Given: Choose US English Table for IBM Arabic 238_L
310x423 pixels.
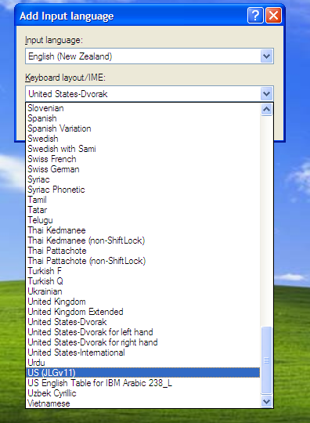Looking at the screenshot, I should [143, 383].
